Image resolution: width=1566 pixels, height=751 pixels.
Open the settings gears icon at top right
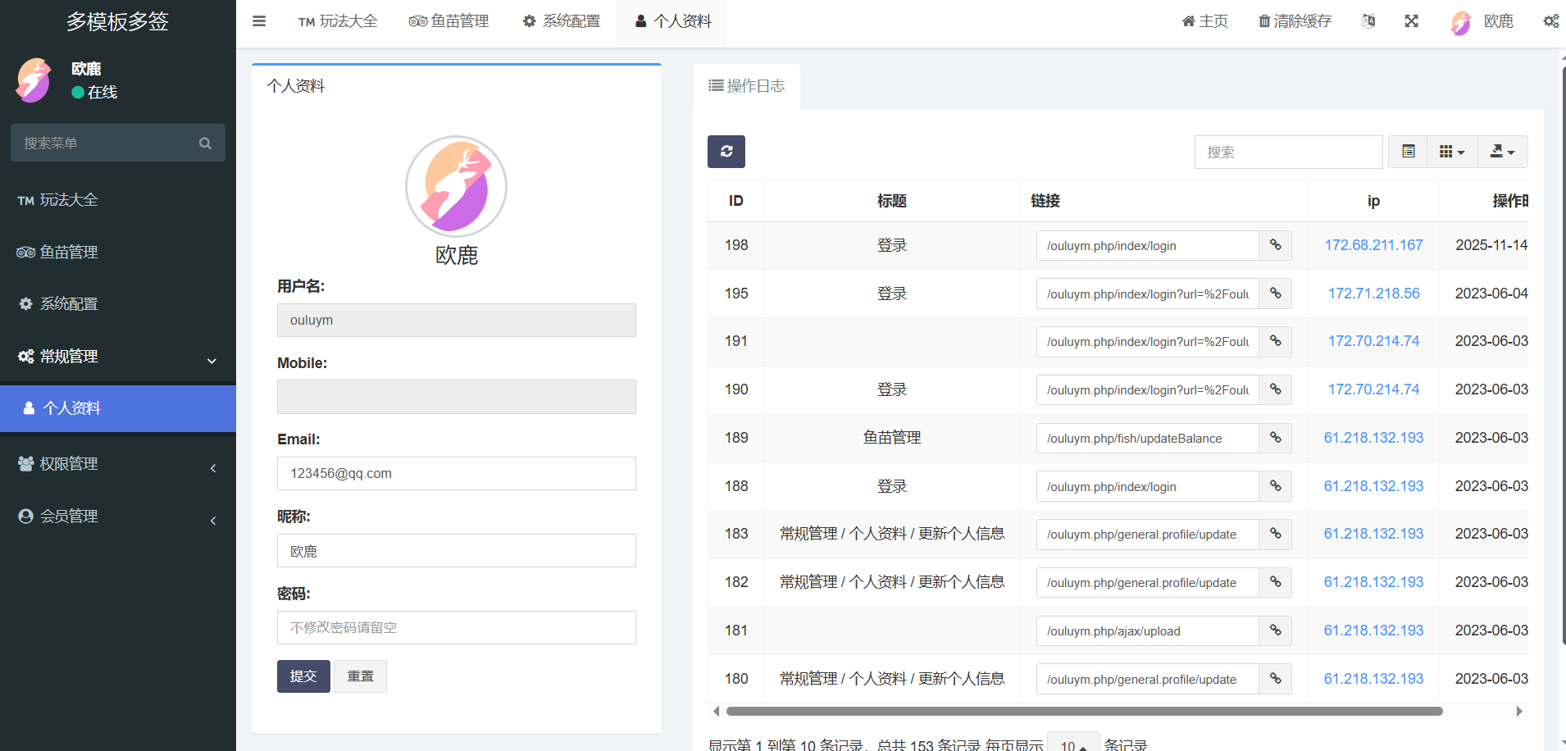coord(1550,21)
